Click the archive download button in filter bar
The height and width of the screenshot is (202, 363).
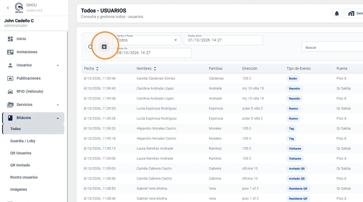pyautogui.click(x=104, y=47)
